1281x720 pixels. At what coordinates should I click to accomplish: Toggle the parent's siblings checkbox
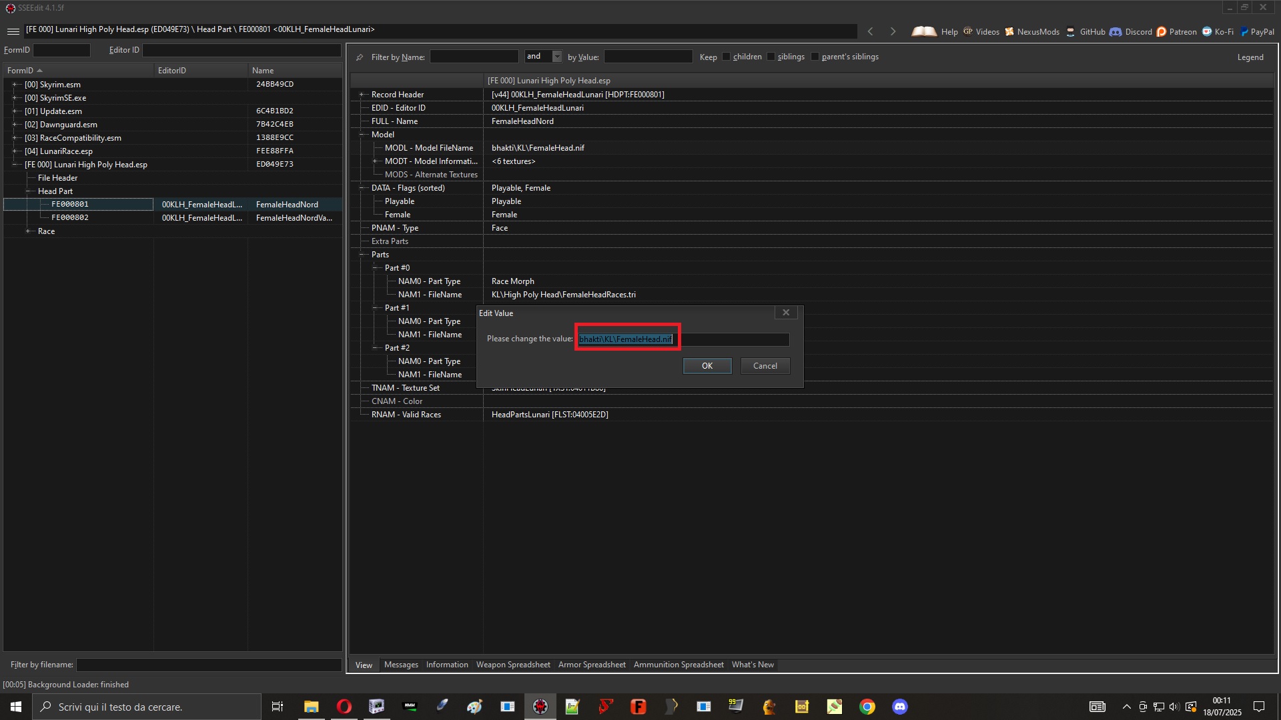(815, 57)
